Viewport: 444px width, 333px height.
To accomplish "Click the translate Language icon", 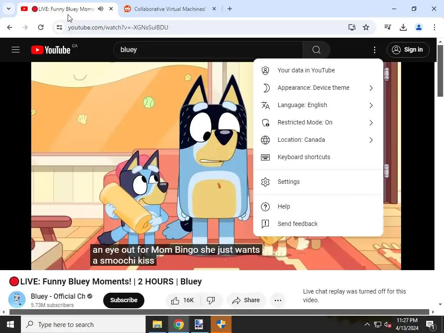I will (265, 105).
